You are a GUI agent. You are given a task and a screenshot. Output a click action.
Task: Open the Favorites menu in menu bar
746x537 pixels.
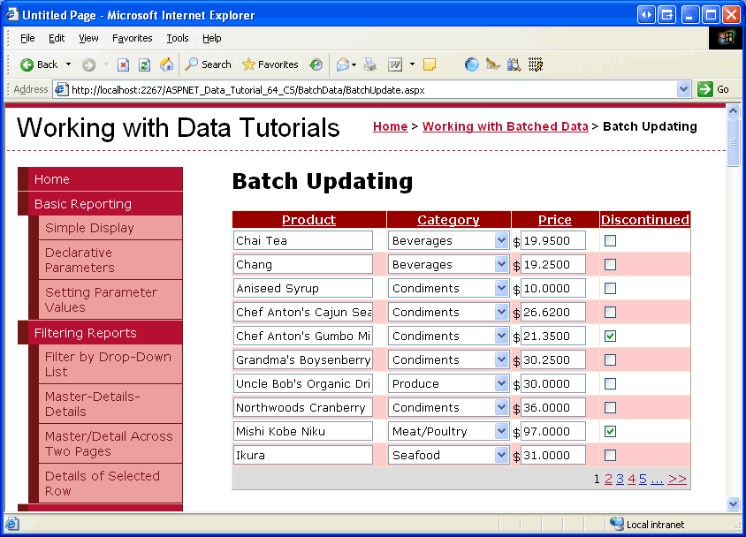click(x=132, y=38)
